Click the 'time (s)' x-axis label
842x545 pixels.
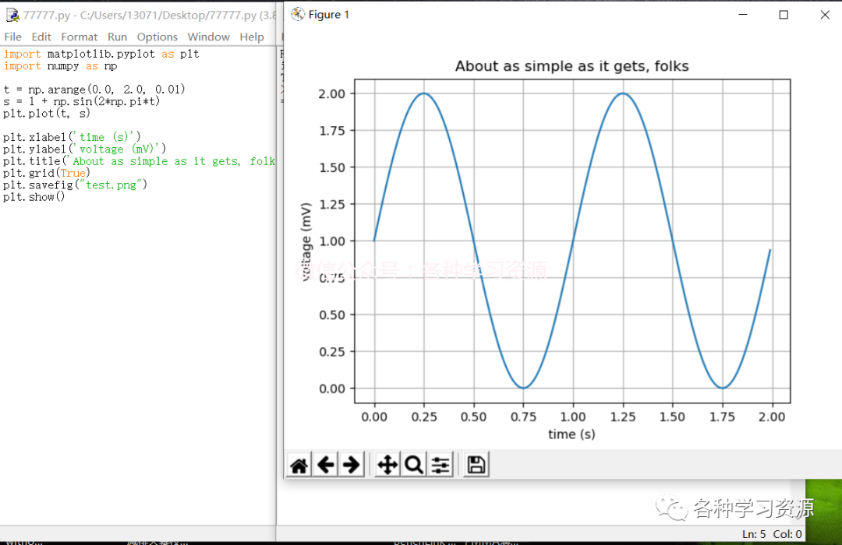coord(572,434)
